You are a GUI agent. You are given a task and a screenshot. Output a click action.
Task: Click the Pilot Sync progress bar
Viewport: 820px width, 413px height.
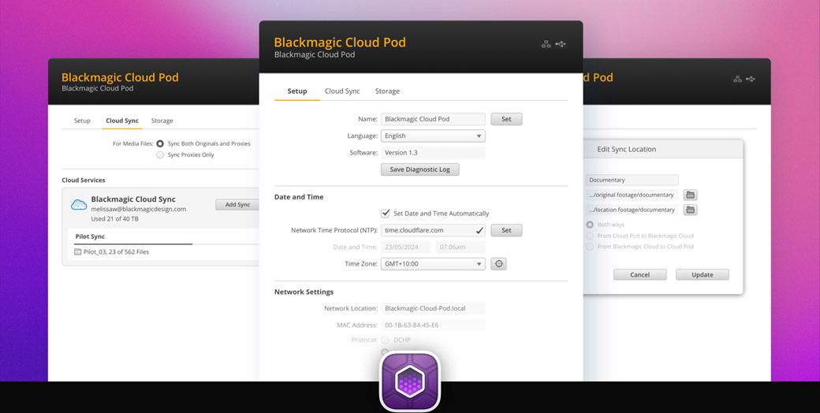134,244
